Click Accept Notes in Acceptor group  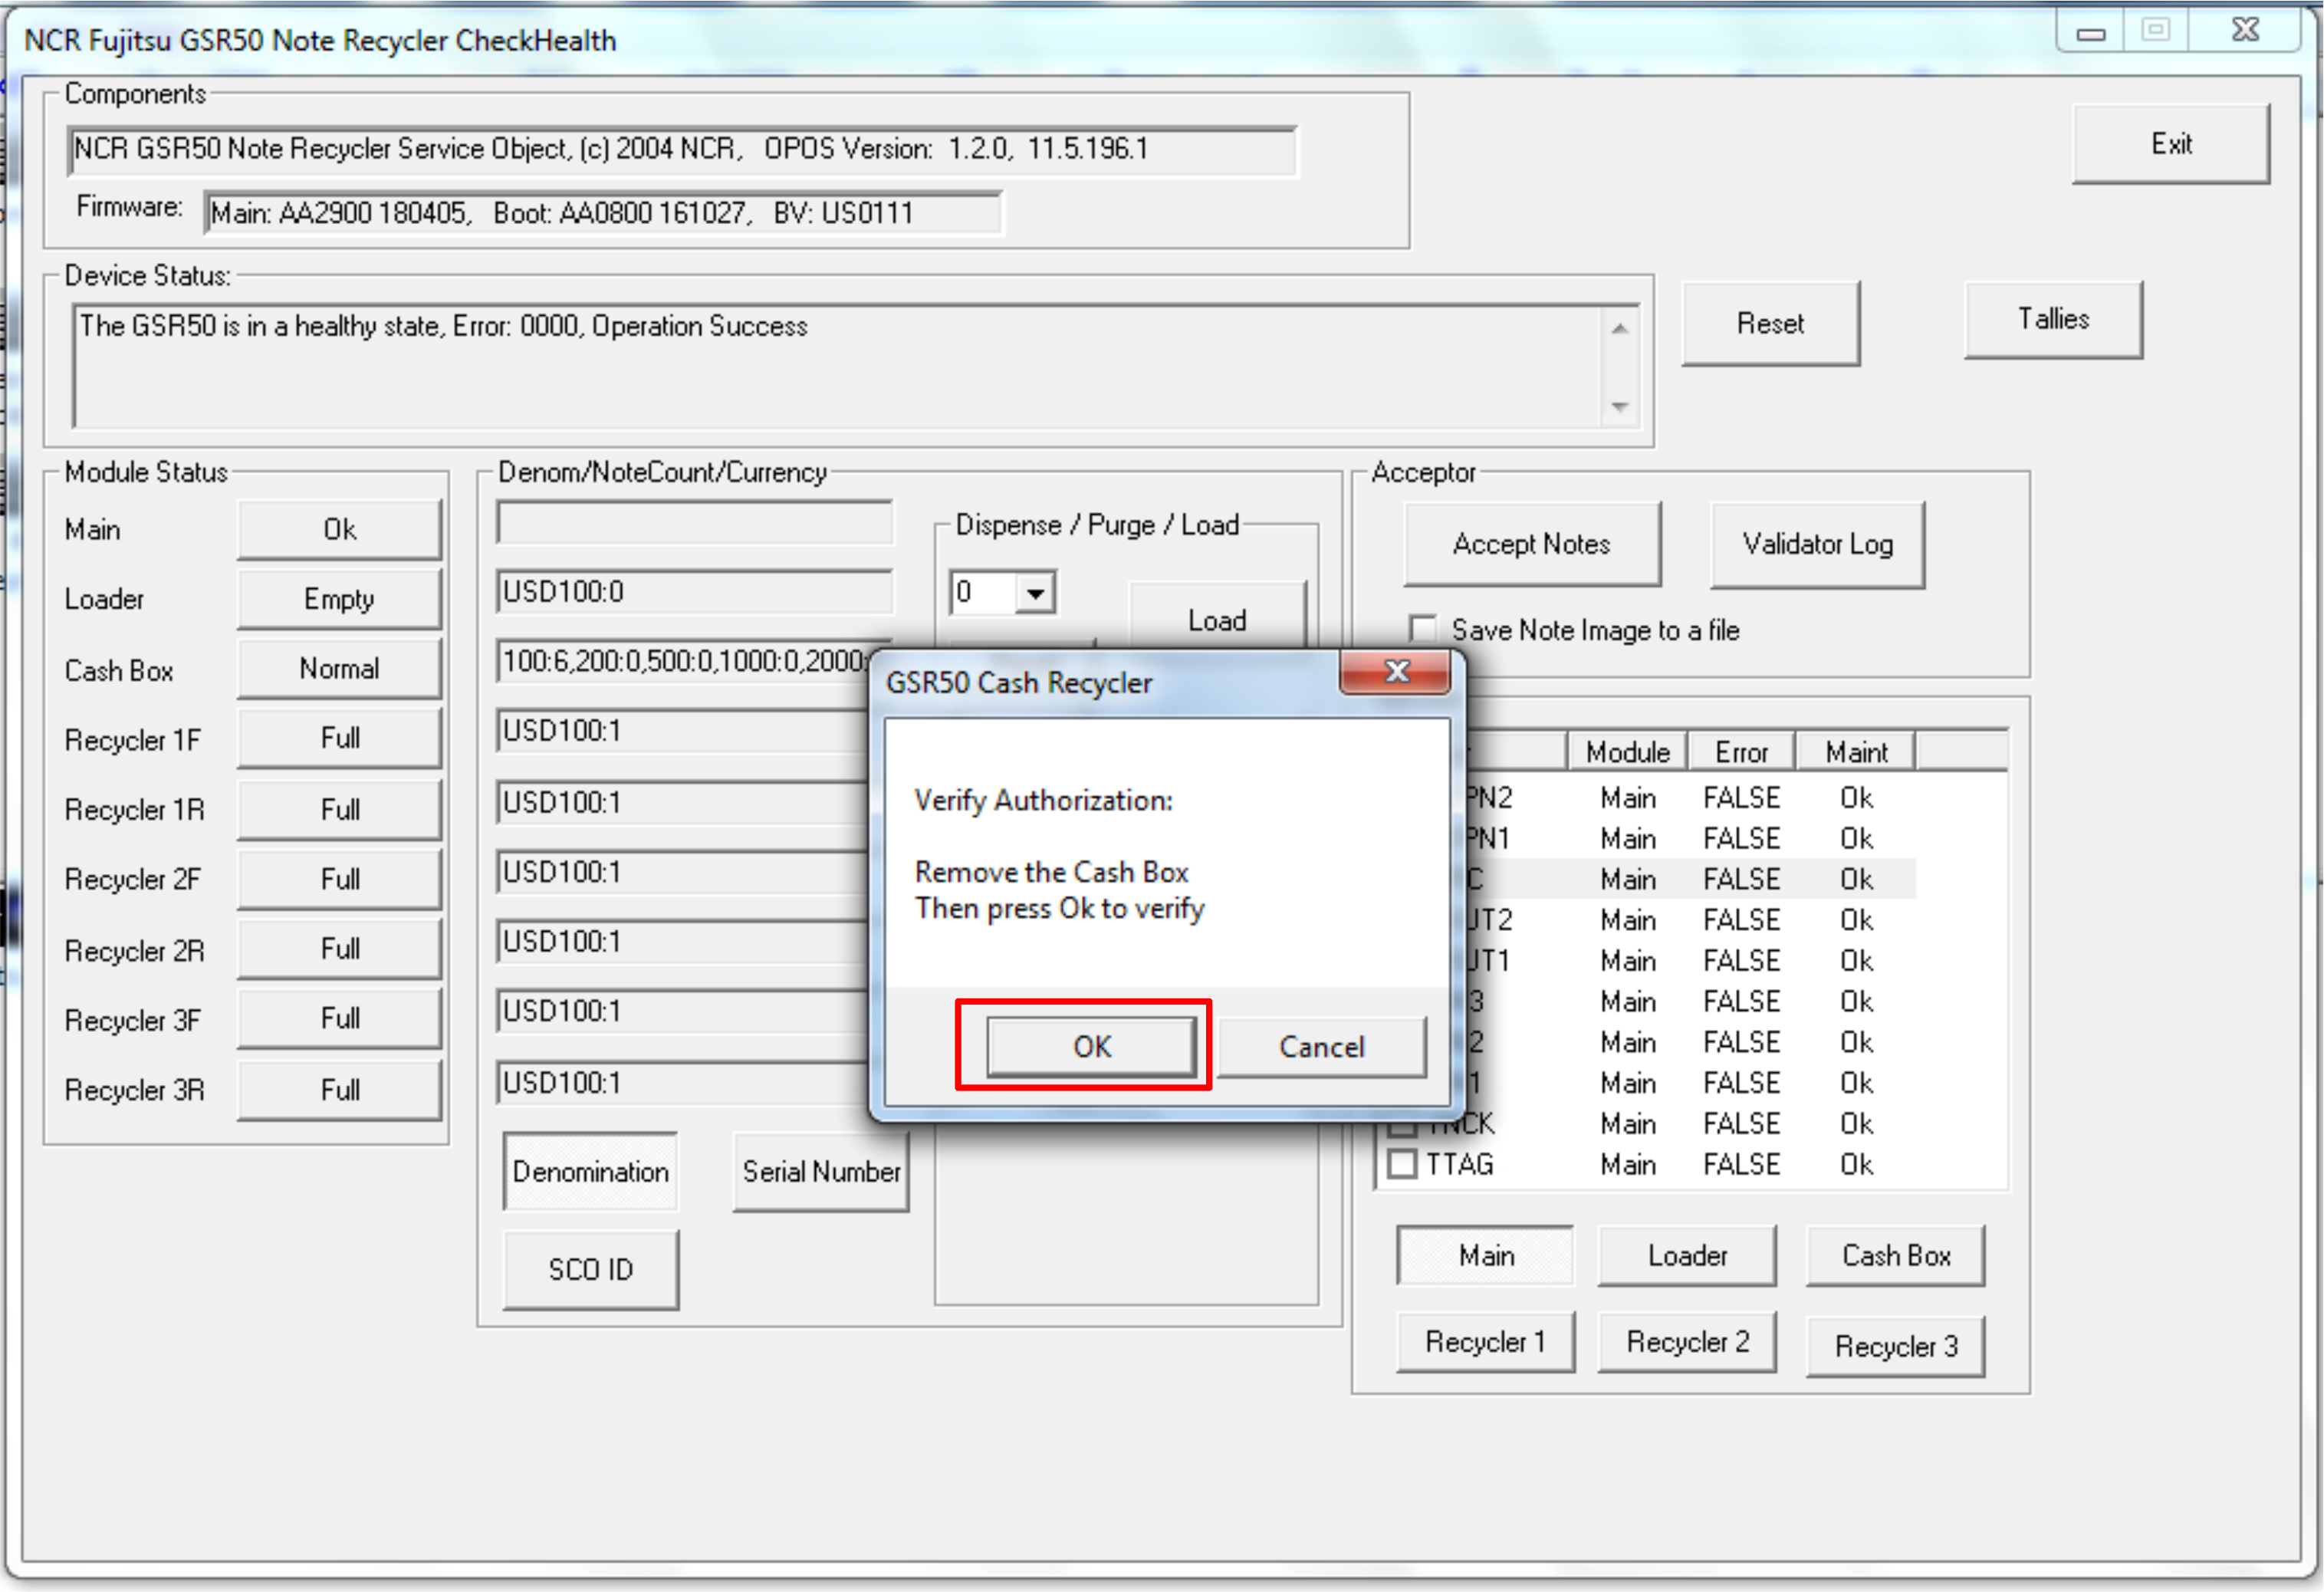click(x=1531, y=544)
